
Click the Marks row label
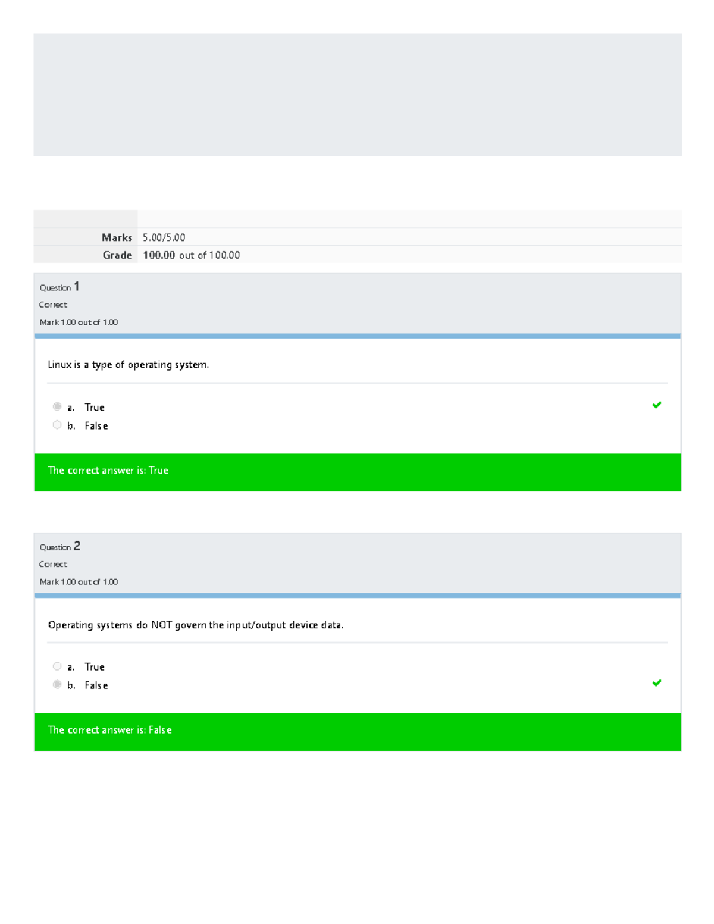point(117,237)
